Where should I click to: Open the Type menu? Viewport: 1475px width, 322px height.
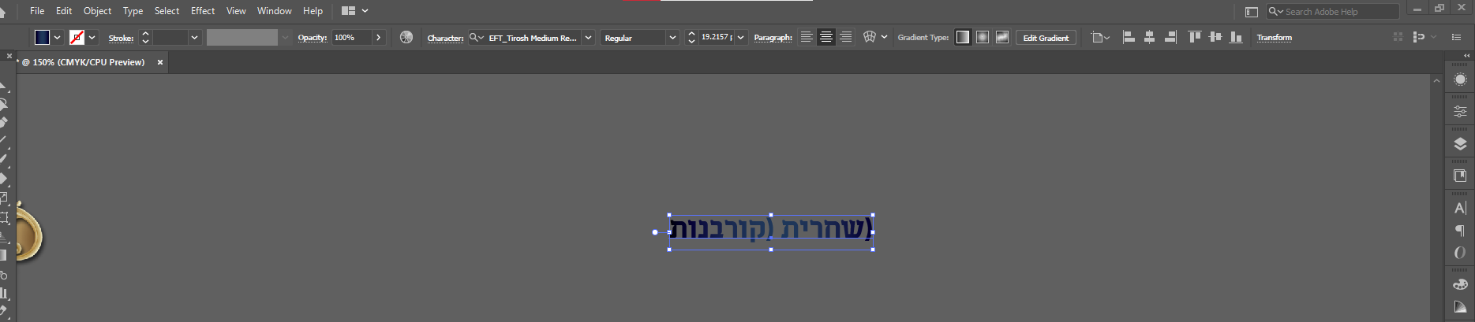[x=133, y=11]
